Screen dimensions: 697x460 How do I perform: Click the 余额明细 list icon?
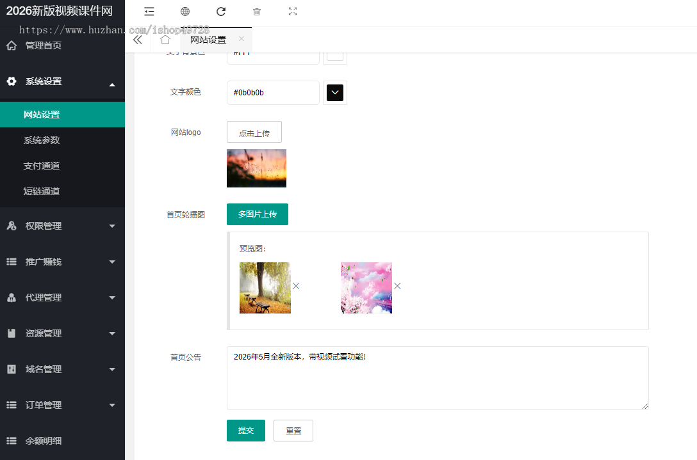coord(12,441)
